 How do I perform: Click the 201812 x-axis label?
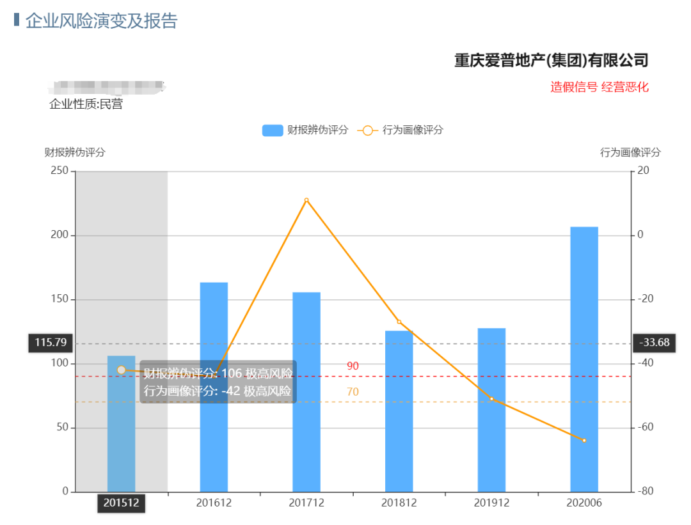[399, 503]
